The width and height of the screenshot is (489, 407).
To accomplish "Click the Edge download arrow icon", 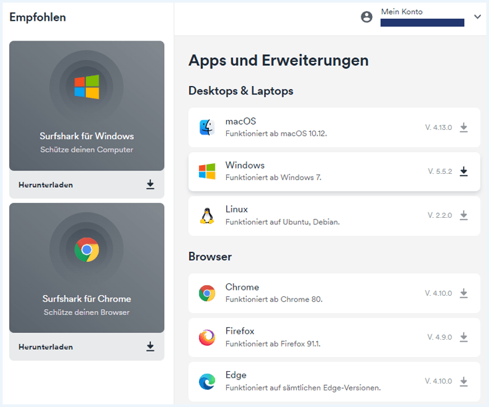I will 464,382.
